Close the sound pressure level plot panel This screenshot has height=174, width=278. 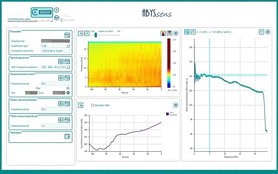click(x=175, y=105)
